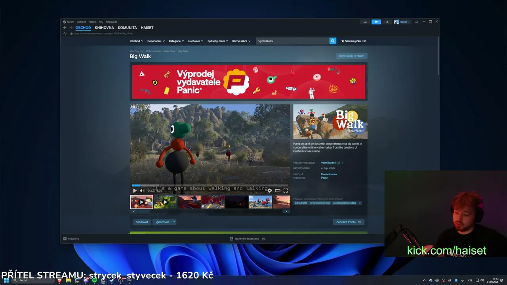
Task: Open the HAISET profile tab
Action: pyautogui.click(x=147, y=28)
